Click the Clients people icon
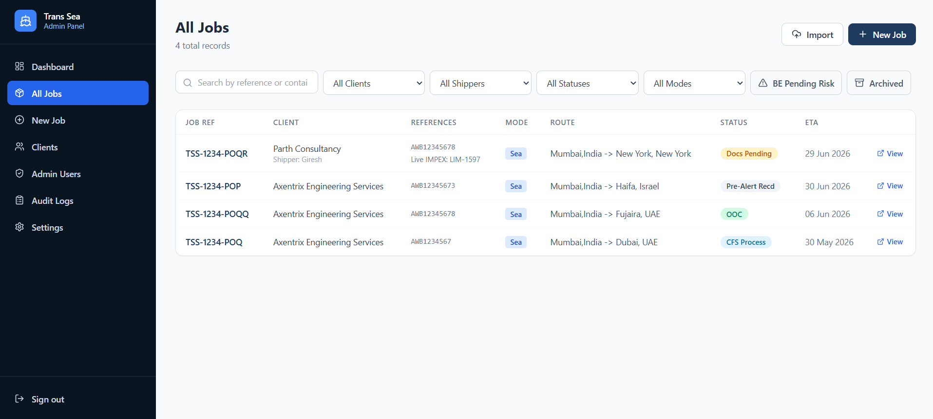 19,146
